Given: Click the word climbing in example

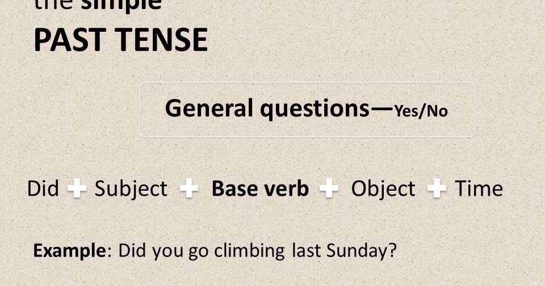Looking at the screenshot, I should 250,251.
